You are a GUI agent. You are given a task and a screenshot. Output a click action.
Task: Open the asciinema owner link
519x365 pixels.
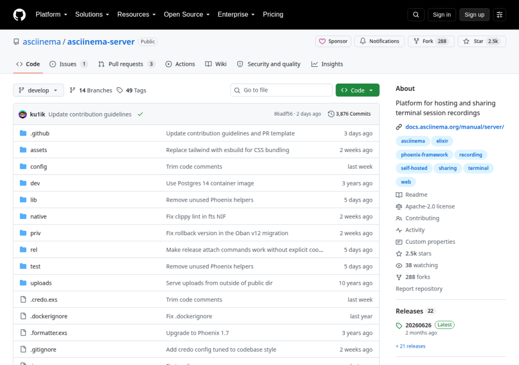42,42
